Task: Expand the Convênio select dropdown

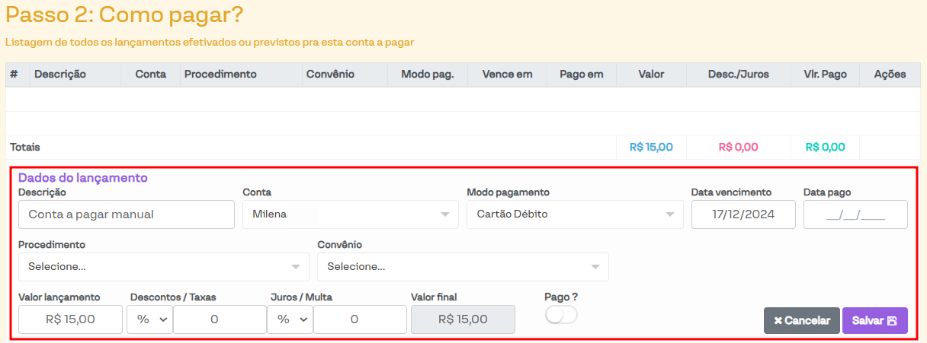Action: 463,267
